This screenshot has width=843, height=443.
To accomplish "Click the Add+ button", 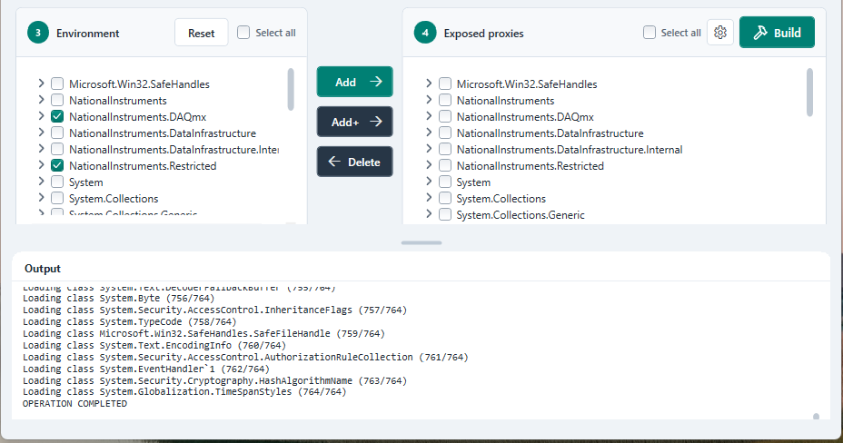I will 355,122.
